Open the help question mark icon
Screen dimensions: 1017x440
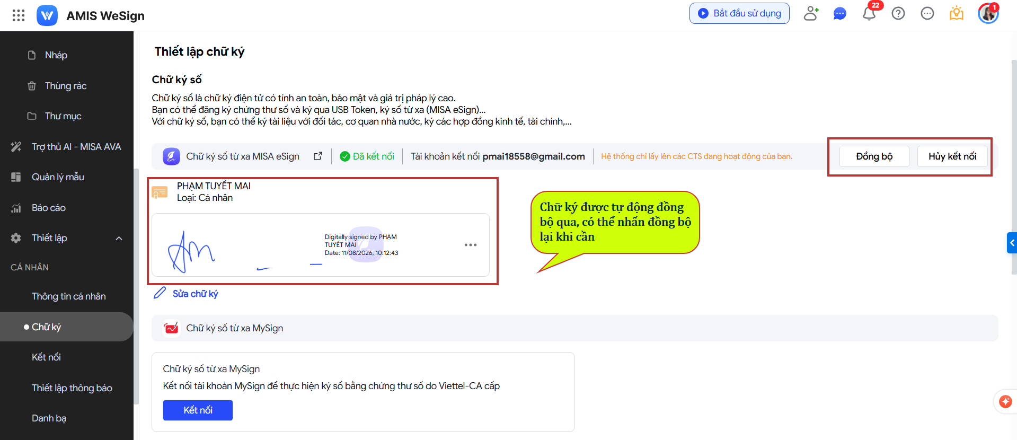point(898,13)
